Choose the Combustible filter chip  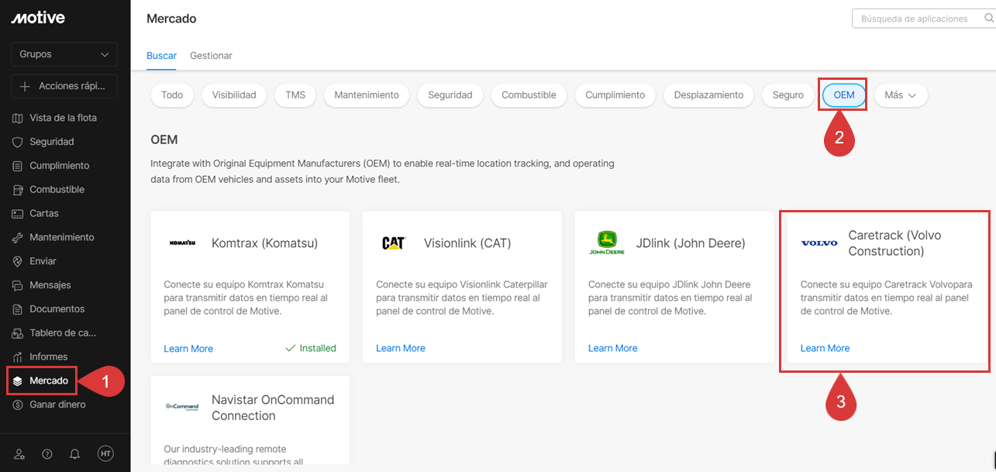coord(529,95)
